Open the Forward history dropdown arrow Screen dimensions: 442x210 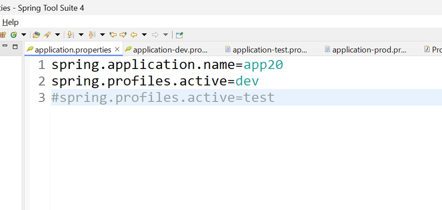point(166,35)
